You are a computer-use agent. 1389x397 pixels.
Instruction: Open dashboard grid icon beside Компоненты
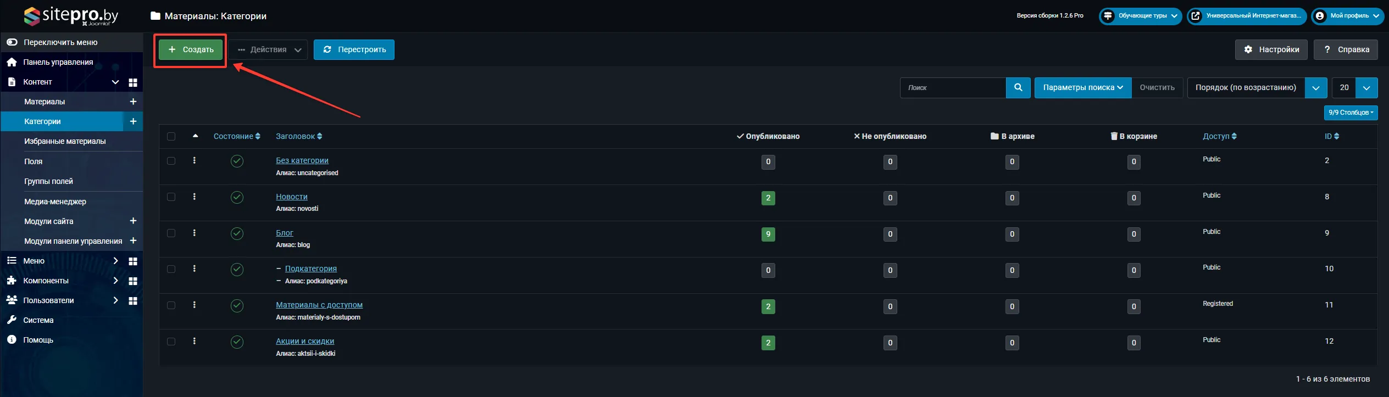coord(133,281)
